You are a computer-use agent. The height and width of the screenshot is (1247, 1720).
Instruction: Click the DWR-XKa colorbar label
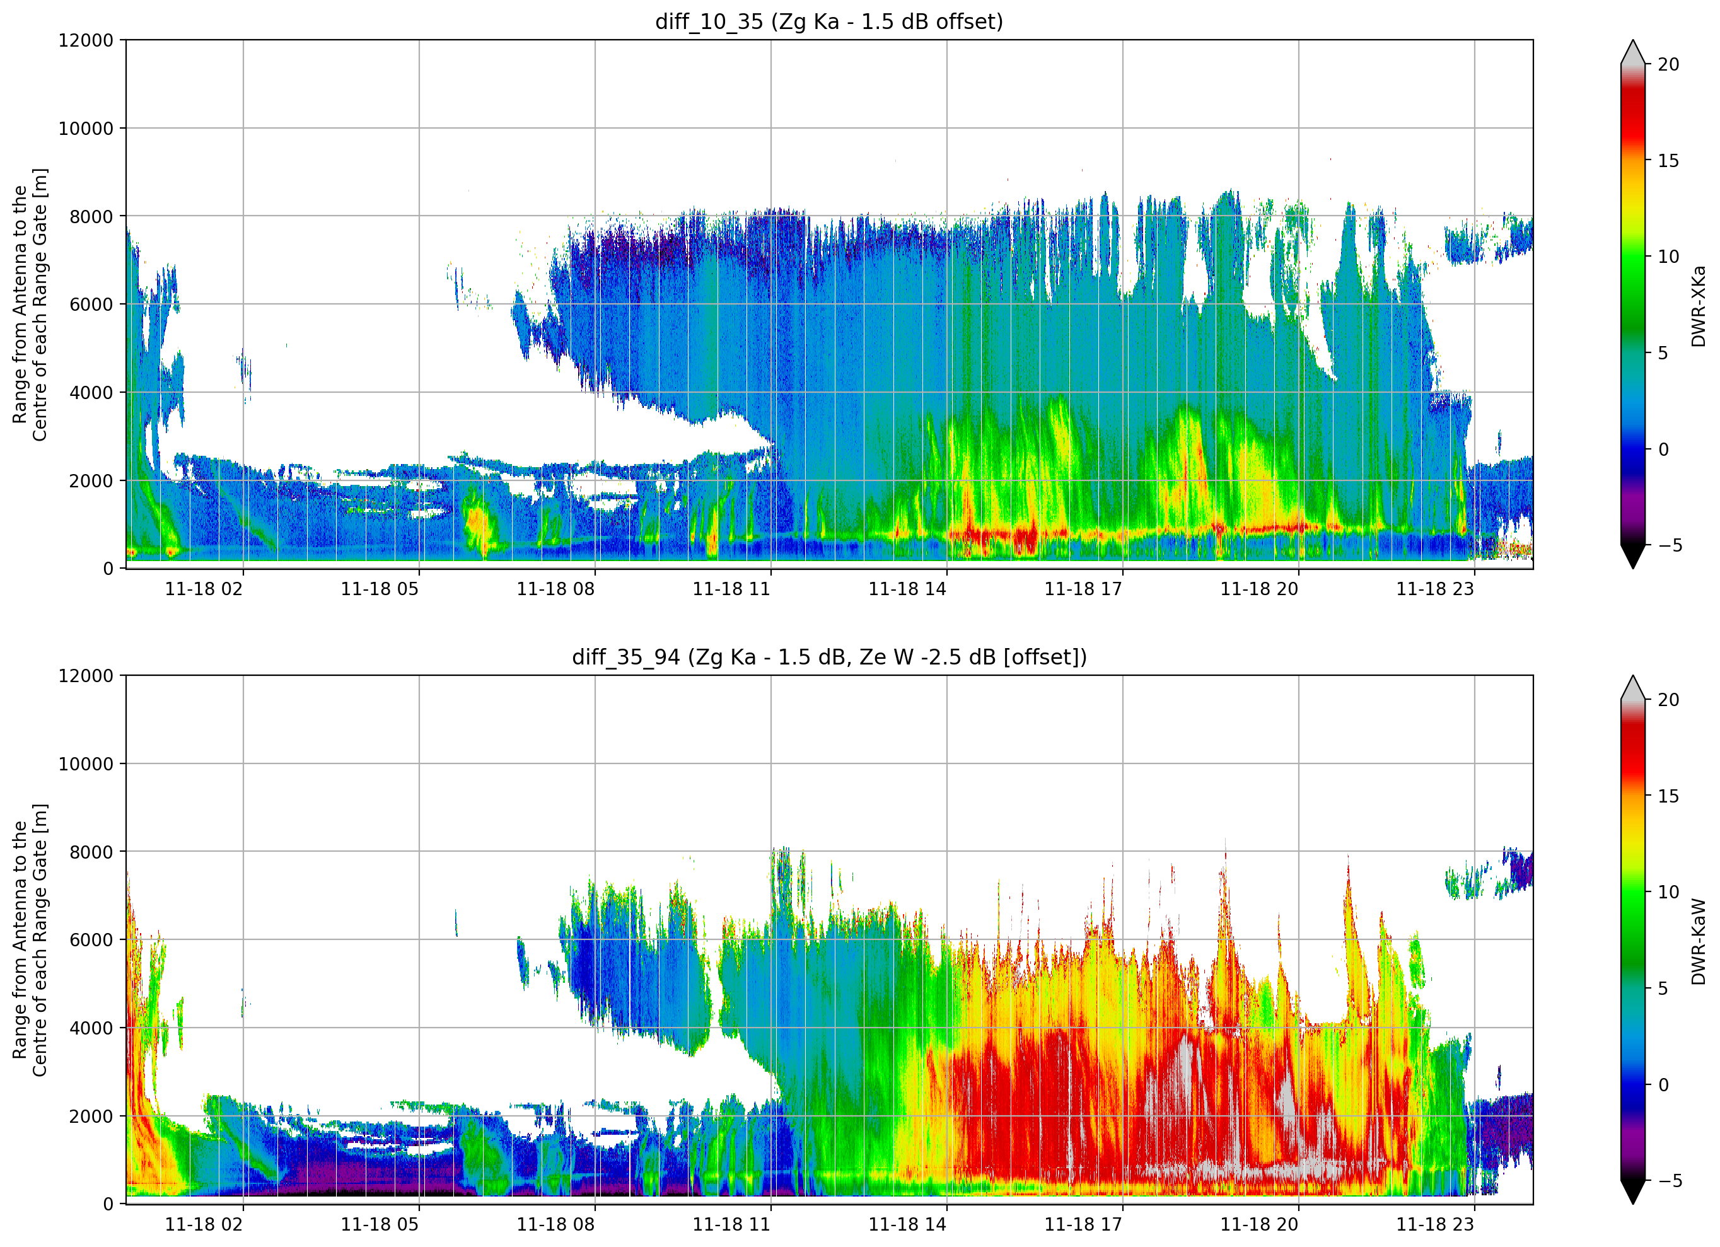pos(1698,306)
